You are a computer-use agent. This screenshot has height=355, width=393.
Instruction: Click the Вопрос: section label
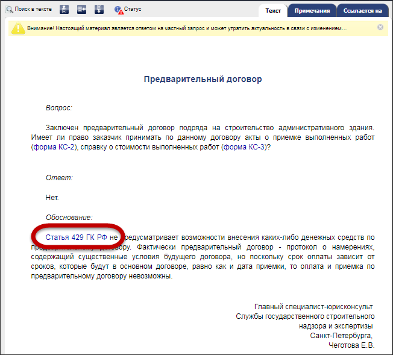click(x=59, y=108)
